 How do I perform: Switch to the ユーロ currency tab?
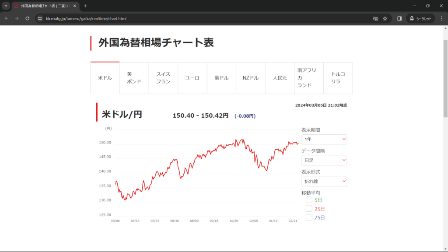point(192,78)
